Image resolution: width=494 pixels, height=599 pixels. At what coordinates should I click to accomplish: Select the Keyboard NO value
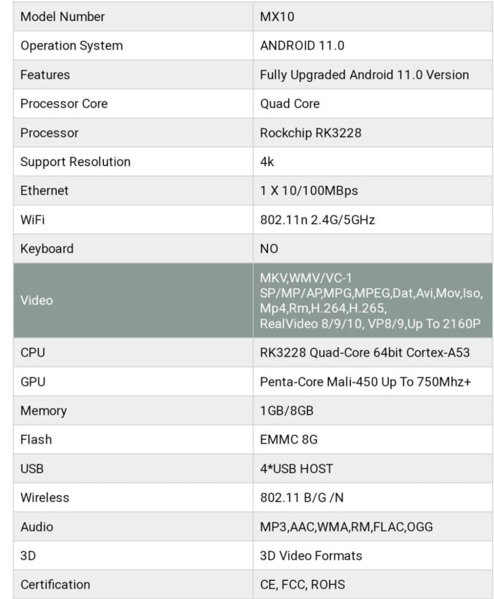(269, 249)
